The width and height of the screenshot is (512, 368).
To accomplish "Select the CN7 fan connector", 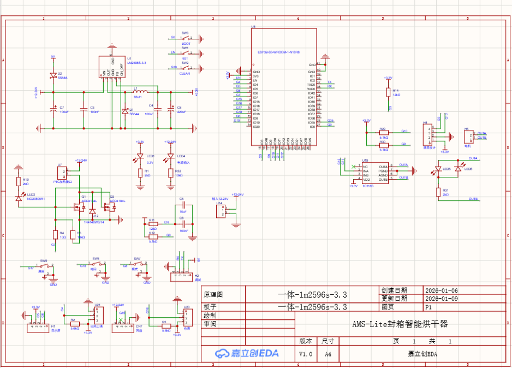I will (x=123, y=328).
